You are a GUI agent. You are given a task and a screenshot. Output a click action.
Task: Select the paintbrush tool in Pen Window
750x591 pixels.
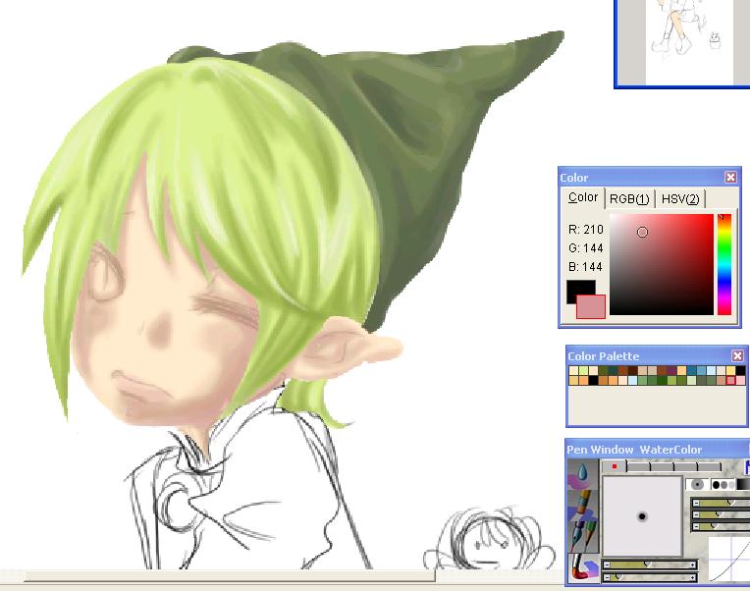click(582, 505)
